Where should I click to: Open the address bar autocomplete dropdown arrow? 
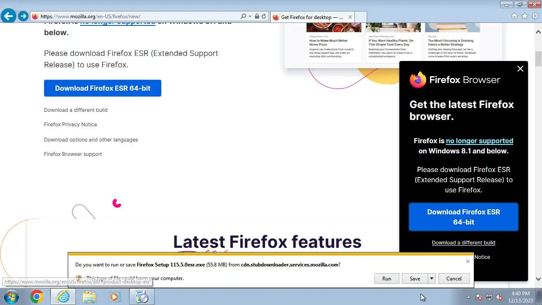250,17
